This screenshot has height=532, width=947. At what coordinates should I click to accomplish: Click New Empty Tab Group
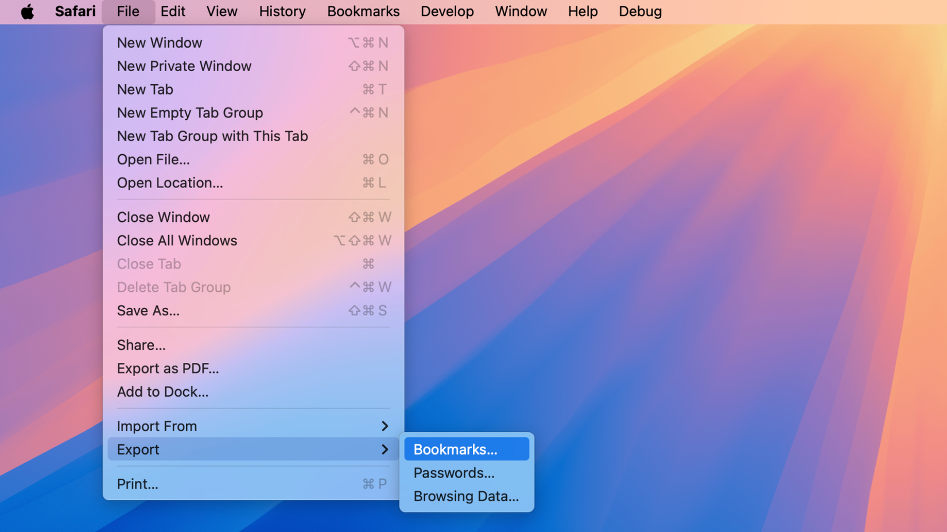pyautogui.click(x=253, y=112)
